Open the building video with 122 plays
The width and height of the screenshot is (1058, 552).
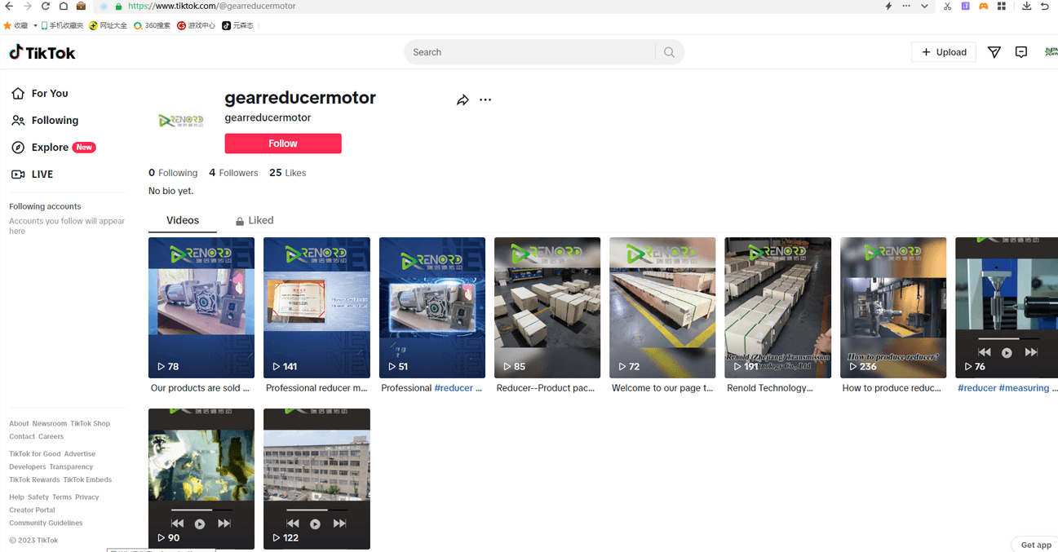tap(317, 479)
